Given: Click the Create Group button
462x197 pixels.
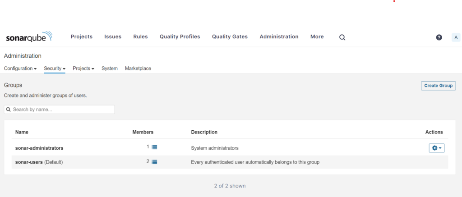Looking at the screenshot, I should point(438,86).
